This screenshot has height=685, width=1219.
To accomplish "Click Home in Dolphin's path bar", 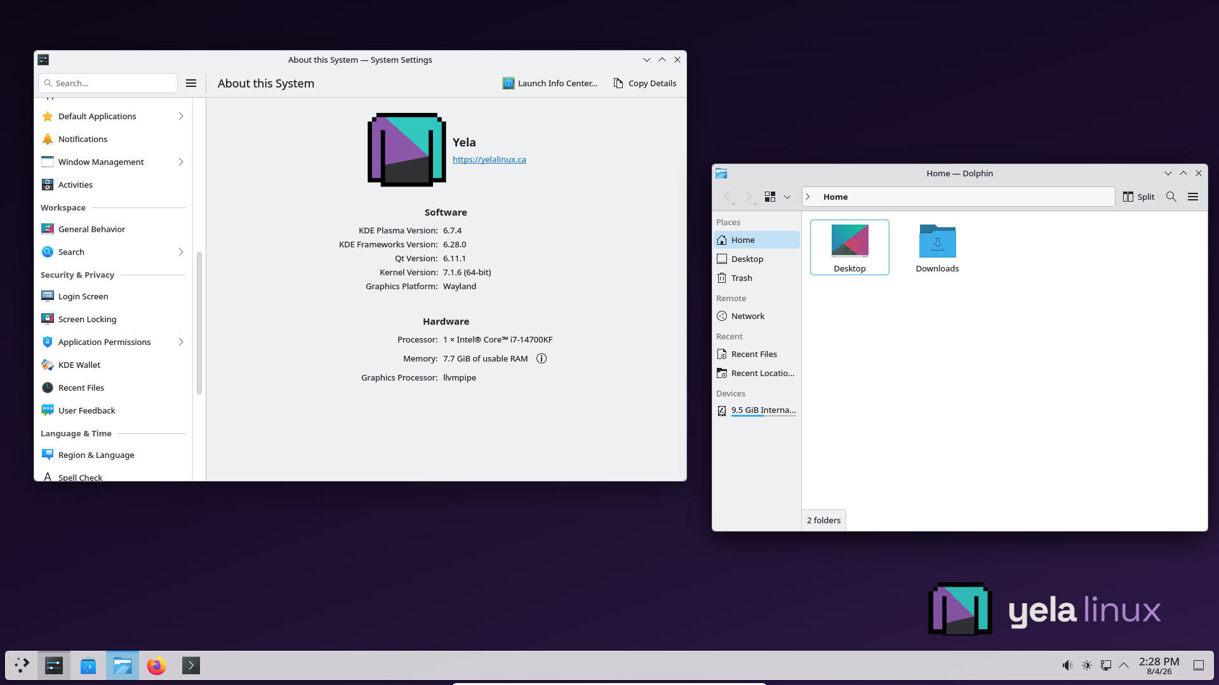I will 836,197.
